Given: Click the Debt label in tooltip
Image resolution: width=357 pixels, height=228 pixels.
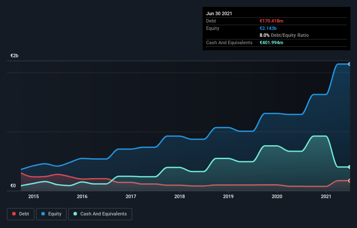Looking at the screenshot, I should (x=211, y=21).
